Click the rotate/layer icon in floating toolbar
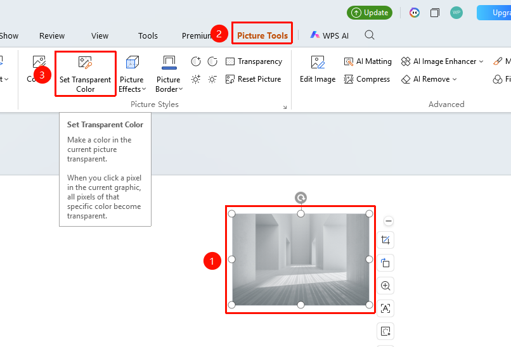This screenshot has width=511, height=347. pos(385,263)
